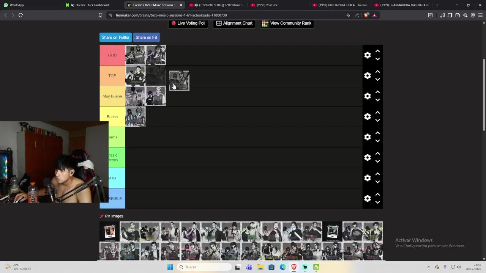The height and width of the screenshot is (273, 486).
Task: Open settings gear for Normal tier row
Action: coord(367,137)
